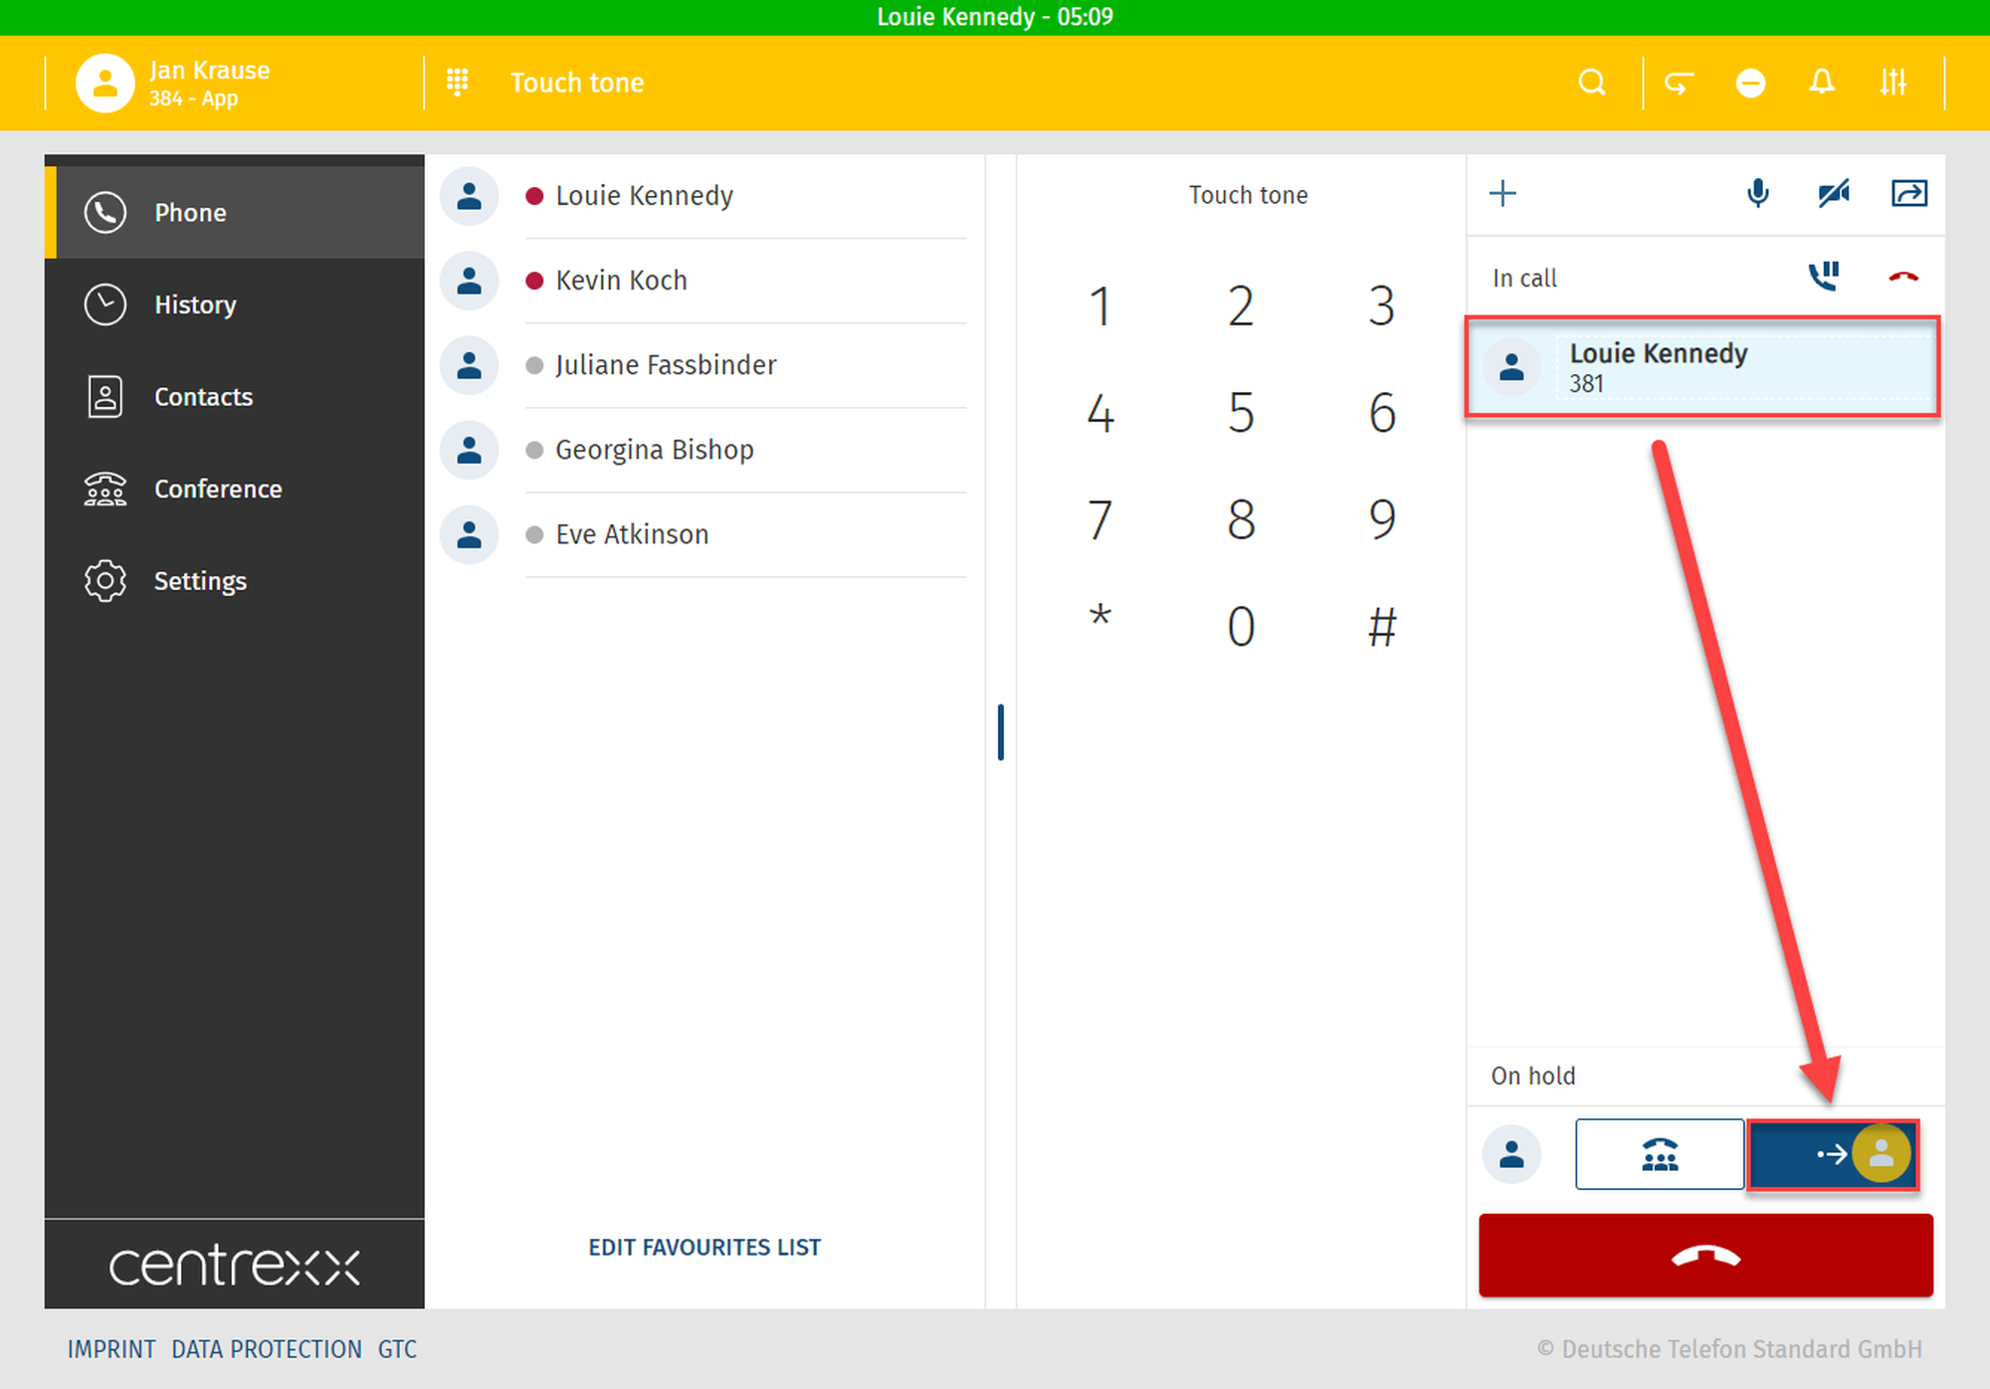Add a call with the plus icon

[x=1502, y=193]
